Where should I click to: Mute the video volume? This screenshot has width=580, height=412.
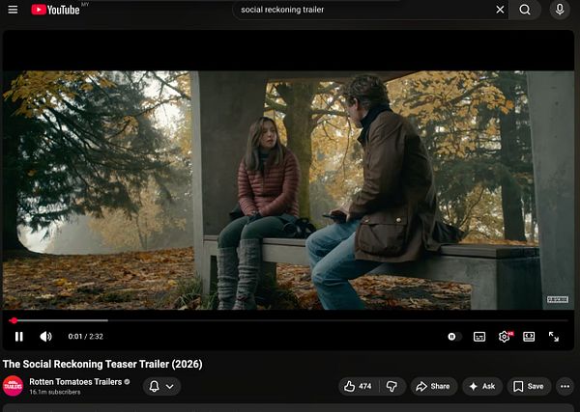coord(45,337)
